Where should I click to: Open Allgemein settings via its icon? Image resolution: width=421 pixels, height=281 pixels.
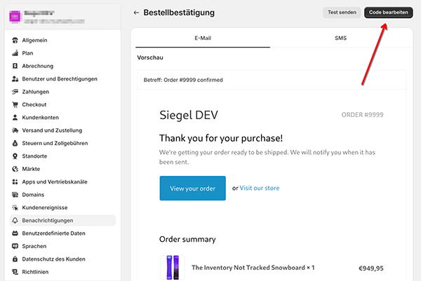click(x=15, y=41)
